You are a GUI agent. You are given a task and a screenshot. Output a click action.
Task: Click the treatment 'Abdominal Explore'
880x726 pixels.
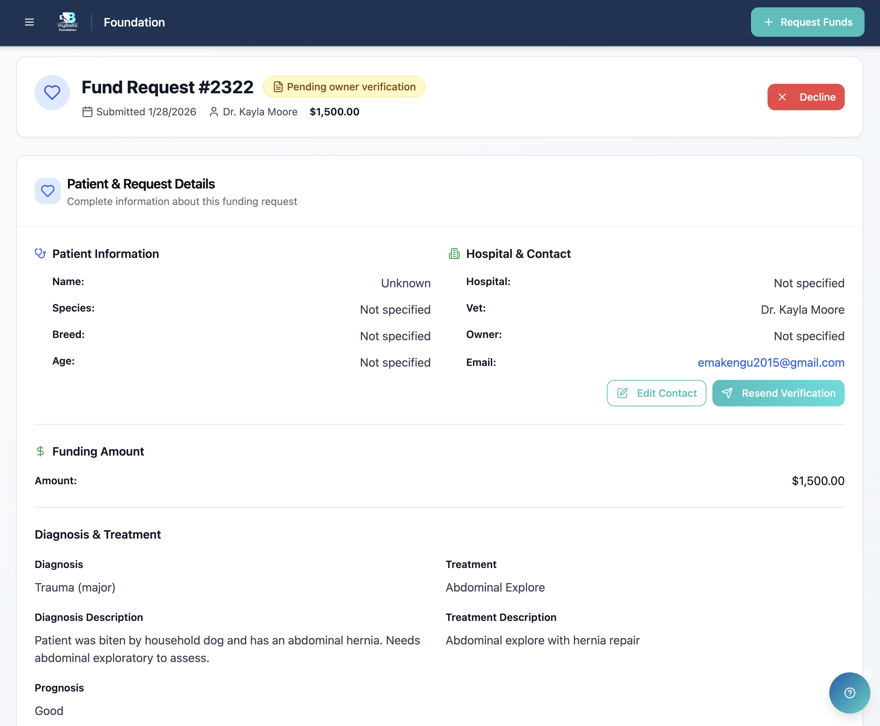(x=495, y=587)
